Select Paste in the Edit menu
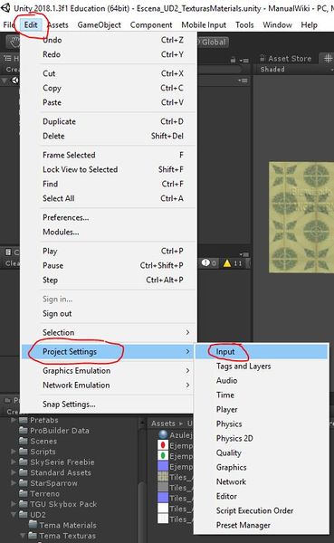This screenshot has height=543, width=334. pos(110,102)
